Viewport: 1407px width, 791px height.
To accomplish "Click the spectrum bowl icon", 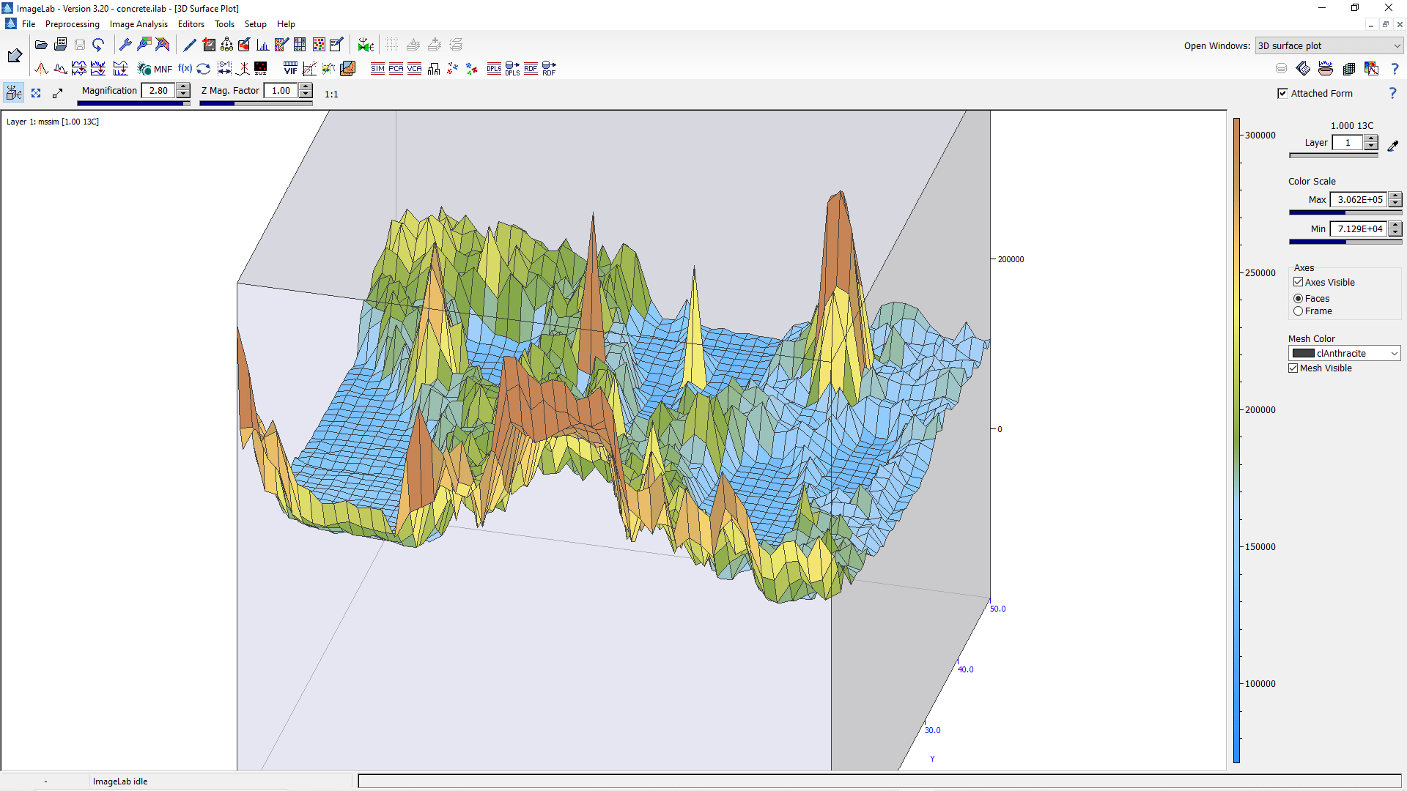I will click(1326, 69).
